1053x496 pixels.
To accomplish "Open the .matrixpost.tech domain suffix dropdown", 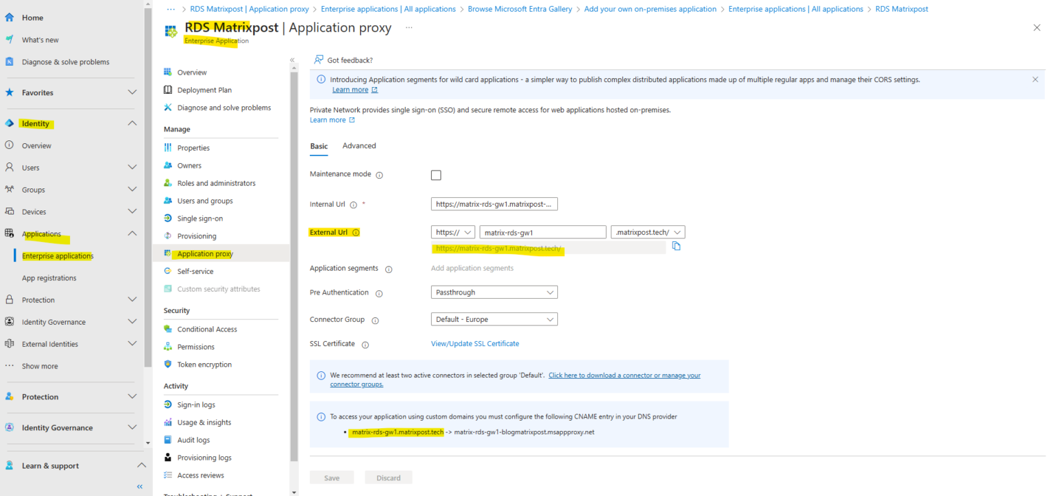I will coord(647,232).
